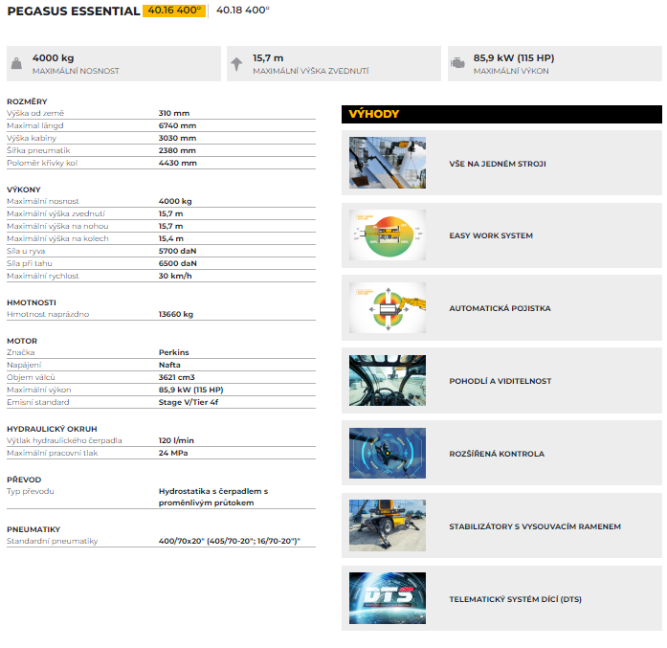Click the MAXIMÁLNÍ VÝŠKA ZVEDNUTÍ summary caption
Image resolution: width=667 pixels, height=648 pixels.
310,71
